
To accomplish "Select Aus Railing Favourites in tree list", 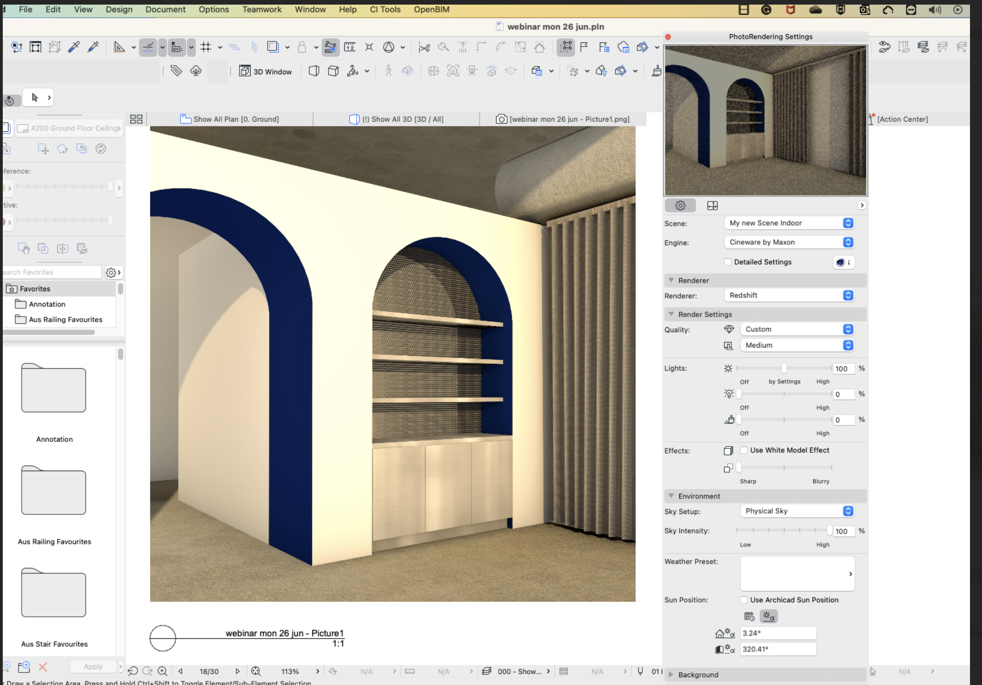I will 65,319.
